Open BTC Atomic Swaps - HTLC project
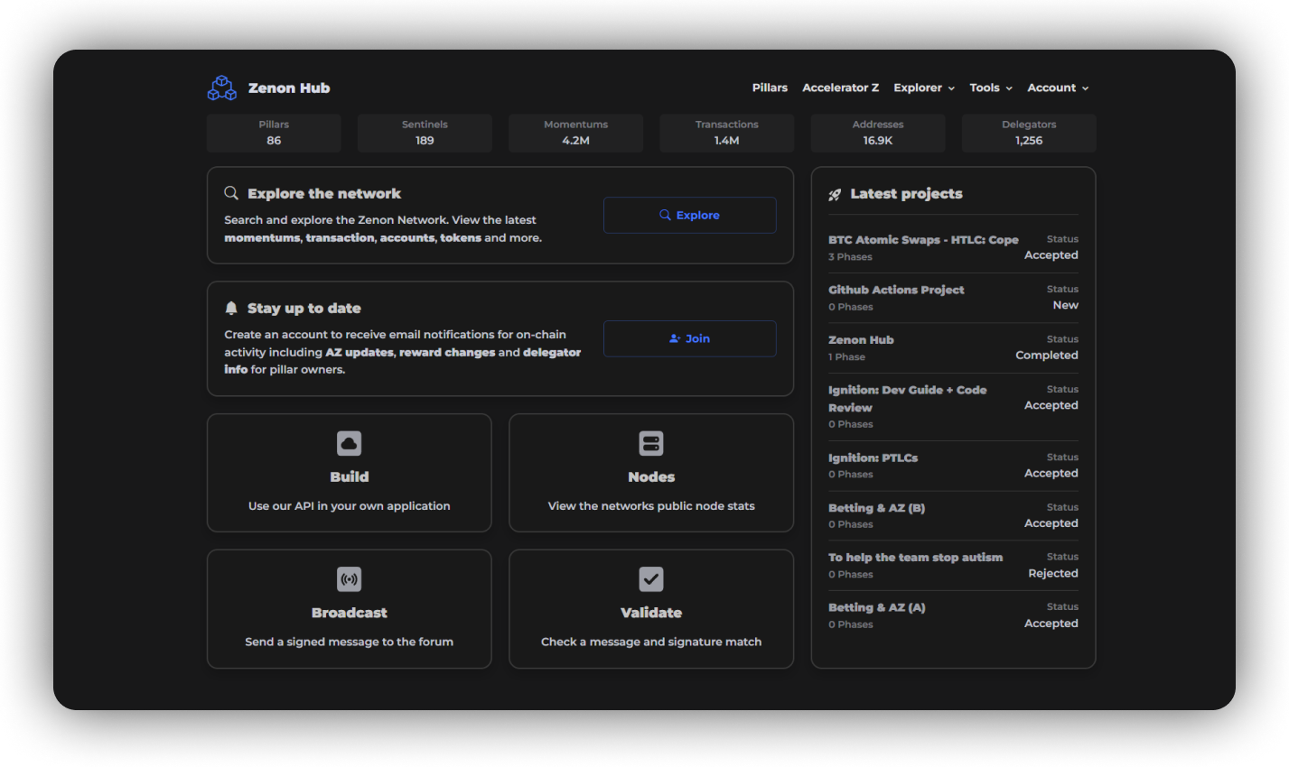 click(922, 240)
